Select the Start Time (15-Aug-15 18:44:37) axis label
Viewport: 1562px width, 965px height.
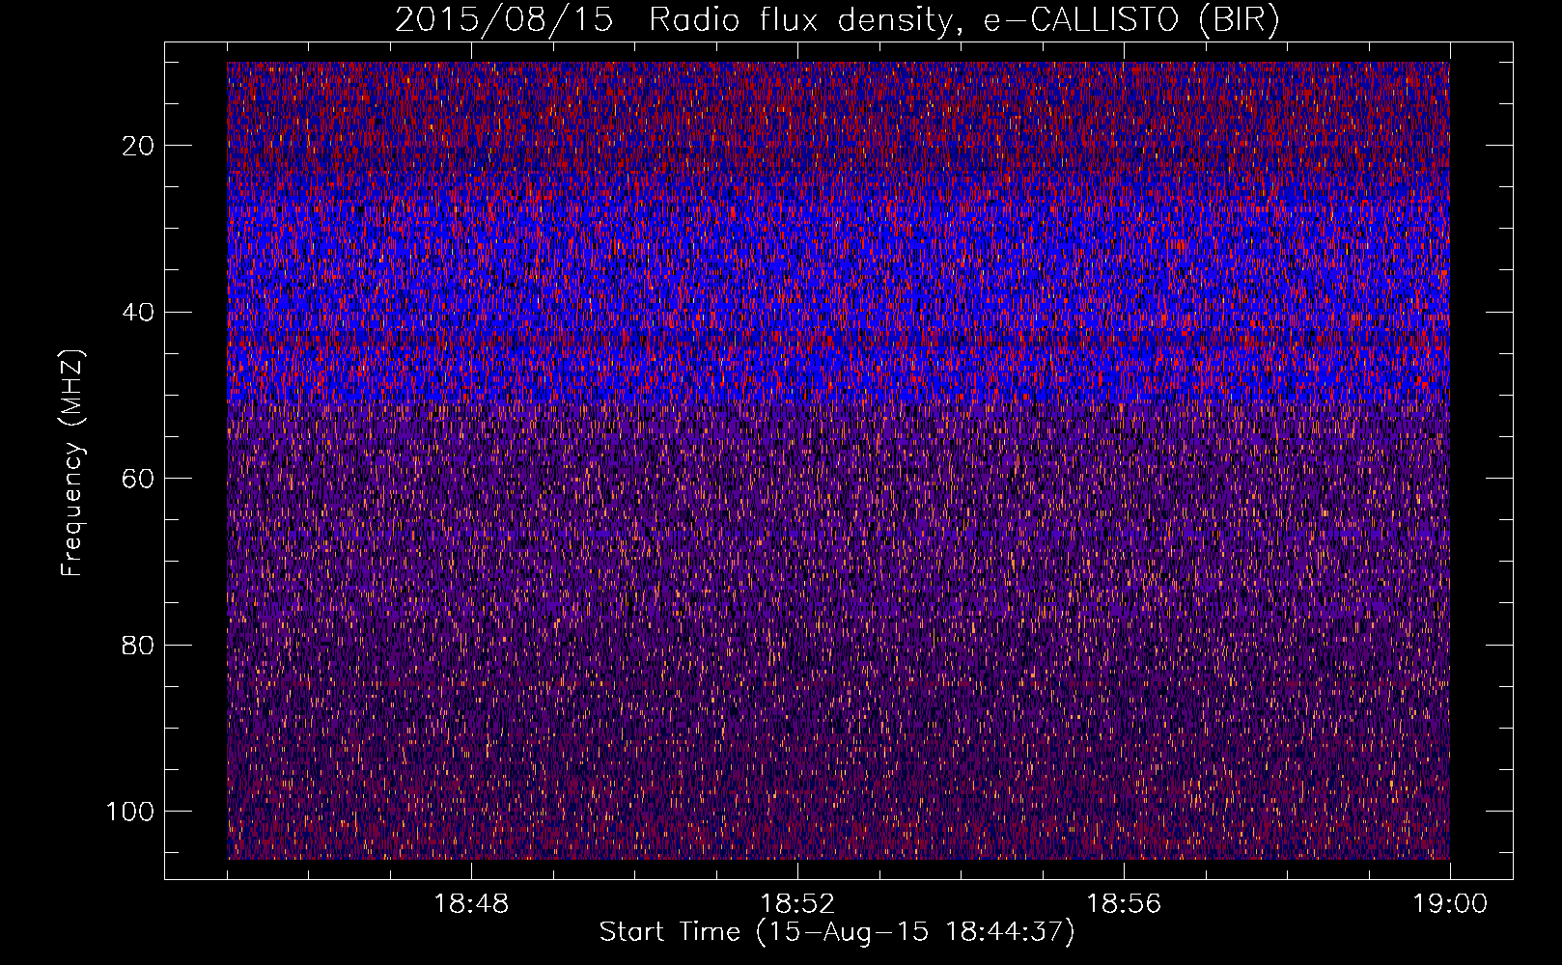click(x=837, y=932)
